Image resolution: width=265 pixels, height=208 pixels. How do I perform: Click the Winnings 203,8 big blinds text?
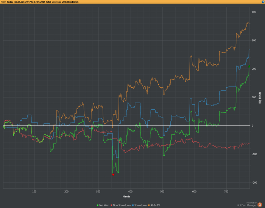coord(65,2)
